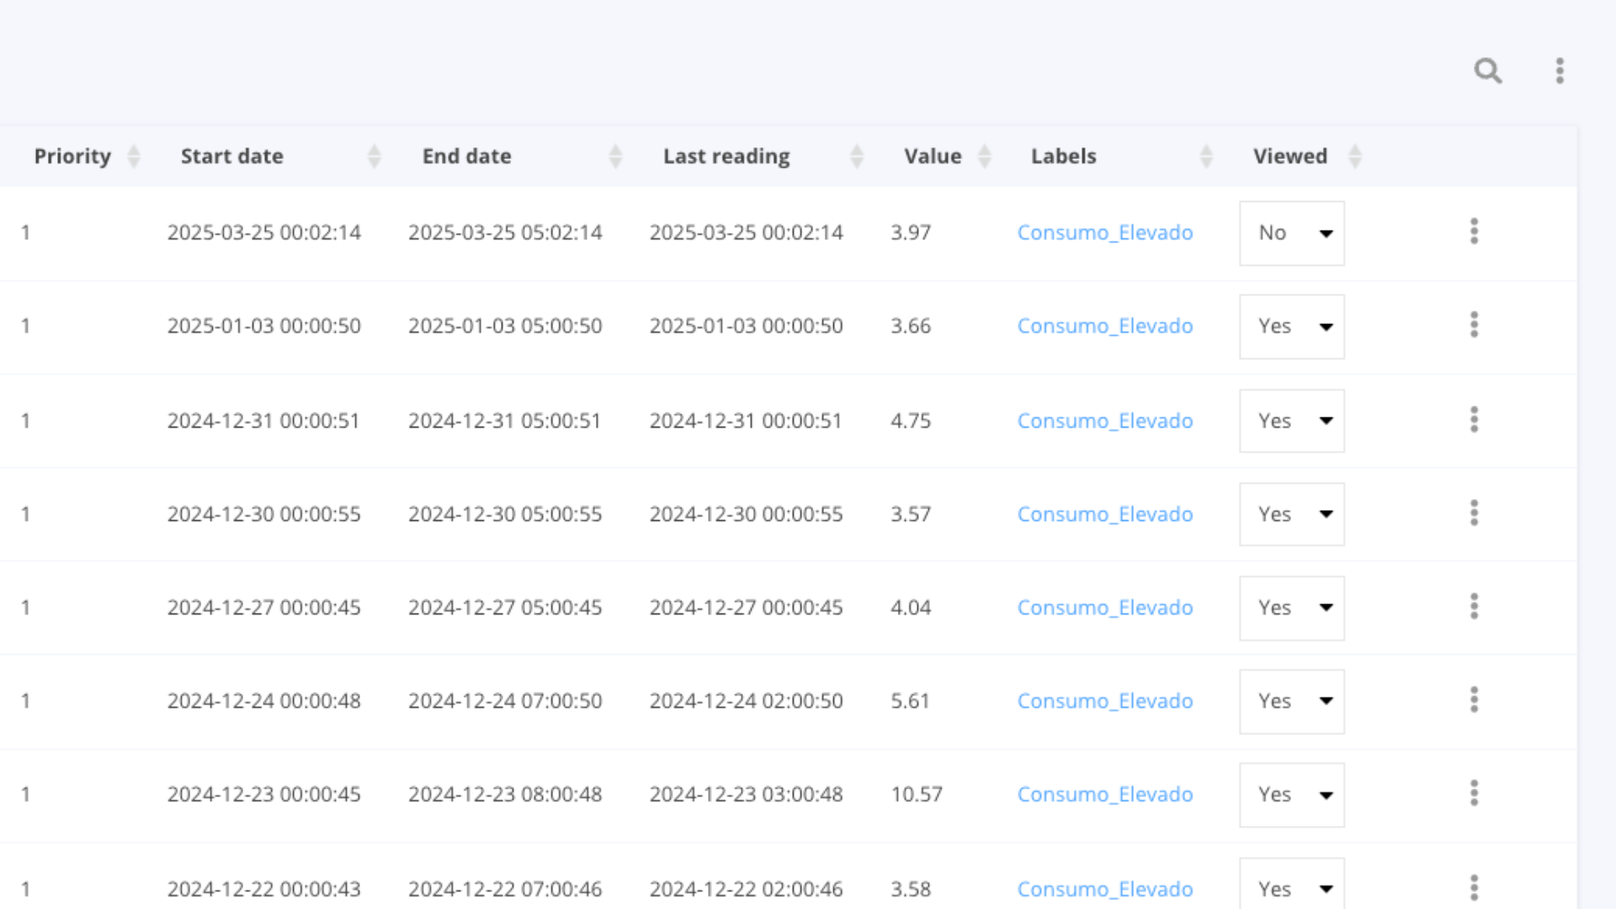Select start date 2024-12-22 00:00:43 cell
The height and width of the screenshot is (909, 1616).
(x=264, y=890)
